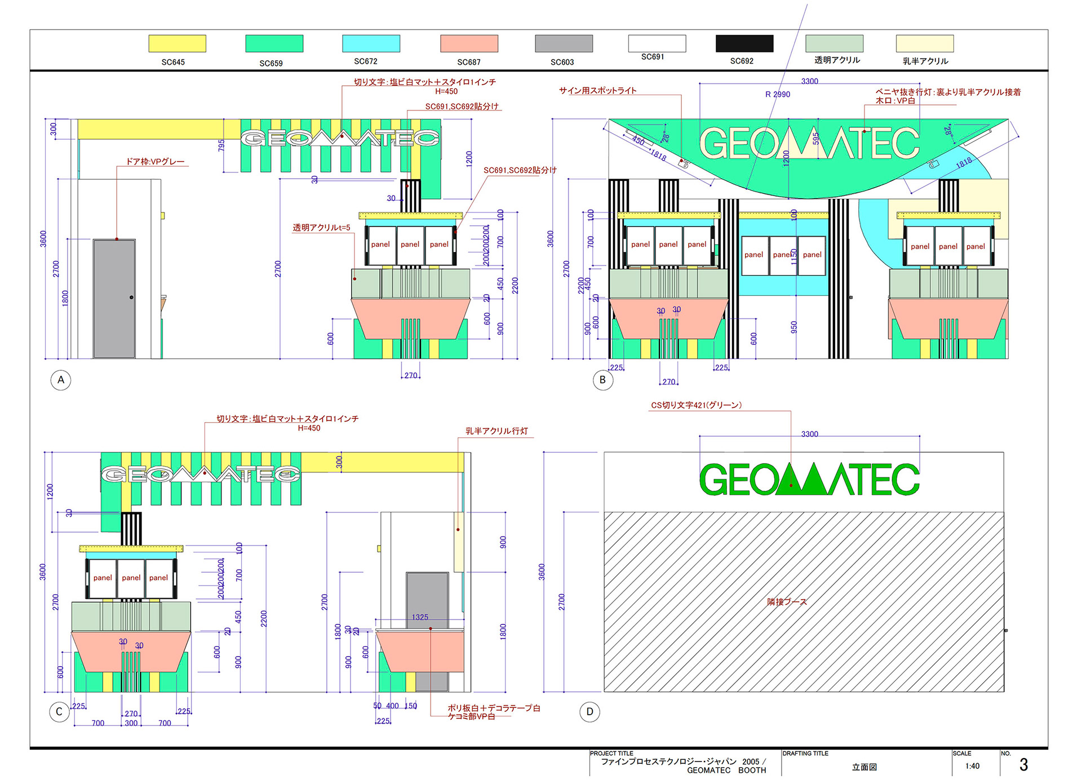Select the 'SC691' legend label
This screenshot has height=784, width=1082.
[x=653, y=56]
